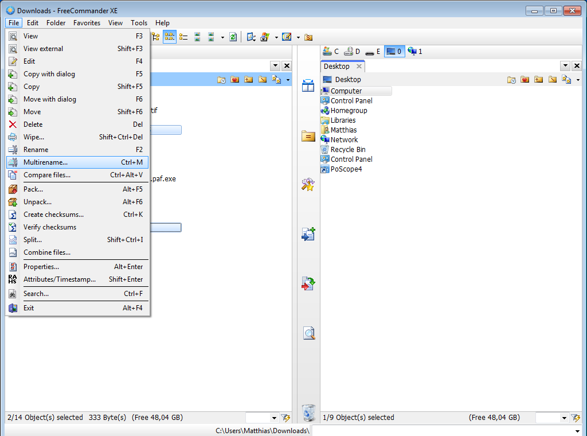The height and width of the screenshot is (436, 587).
Task: Click the folder tree toolbar icon
Action: 156,37
